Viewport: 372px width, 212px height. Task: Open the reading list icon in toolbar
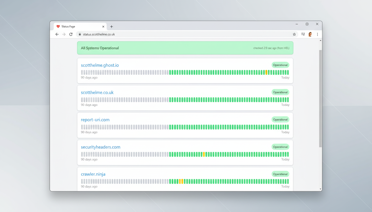(x=303, y=35)
